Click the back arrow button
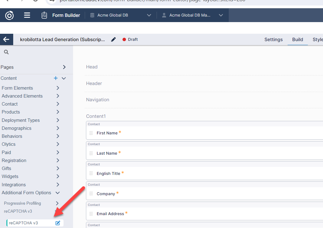This screenshot has width=323, height=228. 6,40
